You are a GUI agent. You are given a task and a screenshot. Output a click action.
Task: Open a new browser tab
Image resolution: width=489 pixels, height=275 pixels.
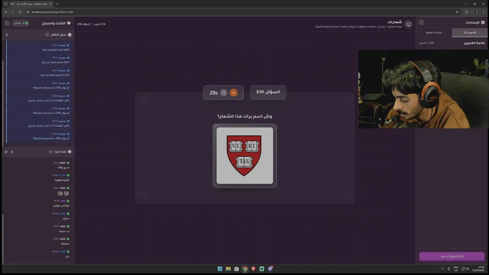(57, 4)
